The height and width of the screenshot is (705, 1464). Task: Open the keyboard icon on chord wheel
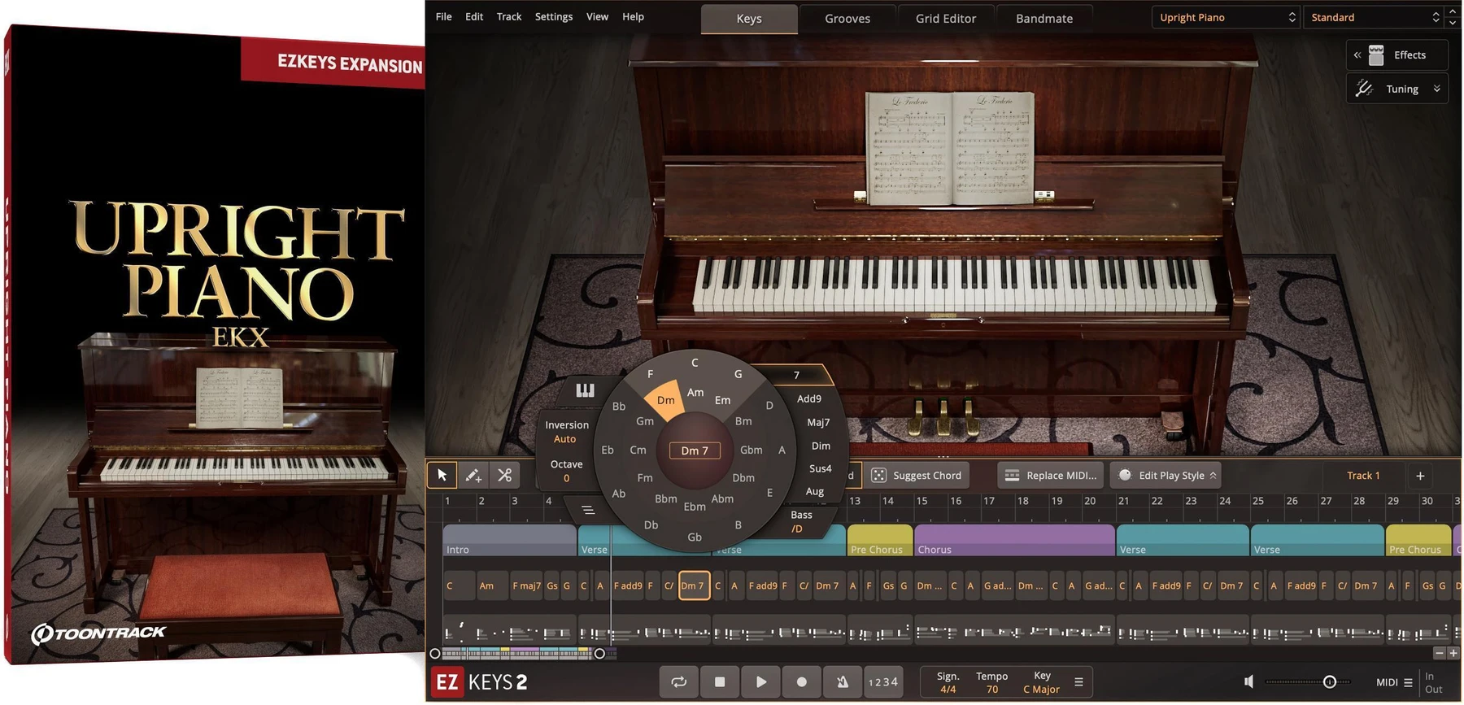pos(585,390)
